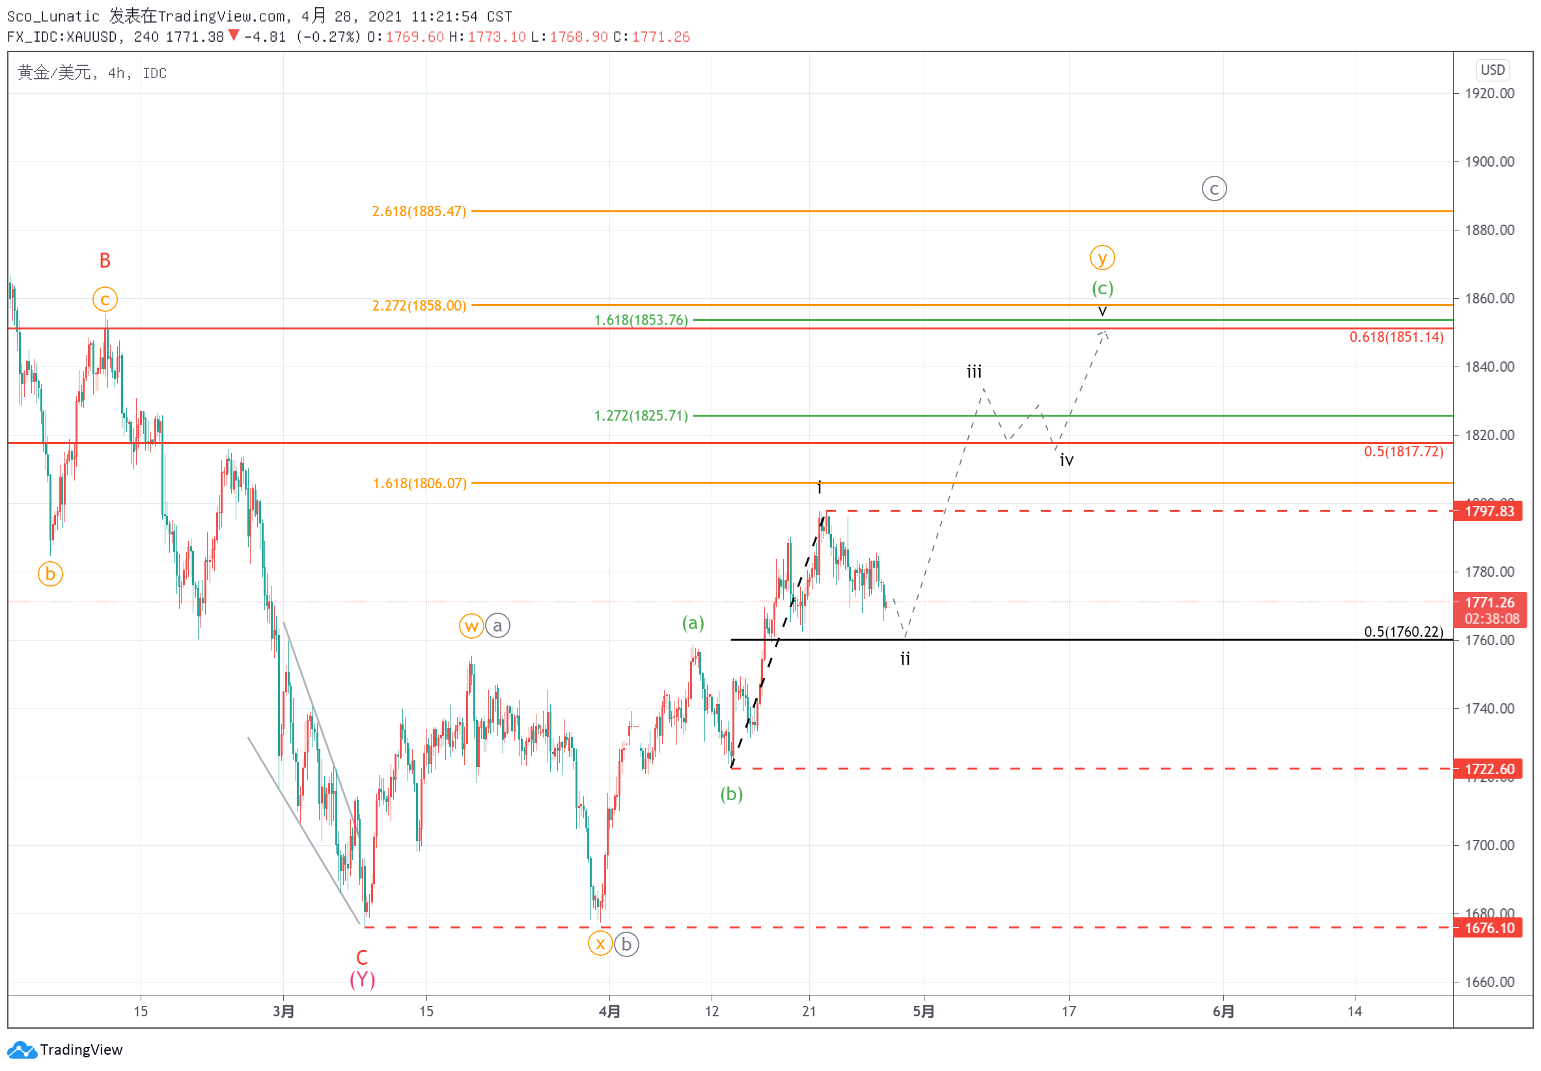
Task: Click the green 1.618(1853.76) label
Action: [x=641, y=320]
